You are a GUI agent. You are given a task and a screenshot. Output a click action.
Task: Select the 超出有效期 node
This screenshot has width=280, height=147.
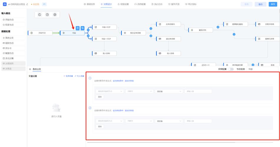point(168,39)
